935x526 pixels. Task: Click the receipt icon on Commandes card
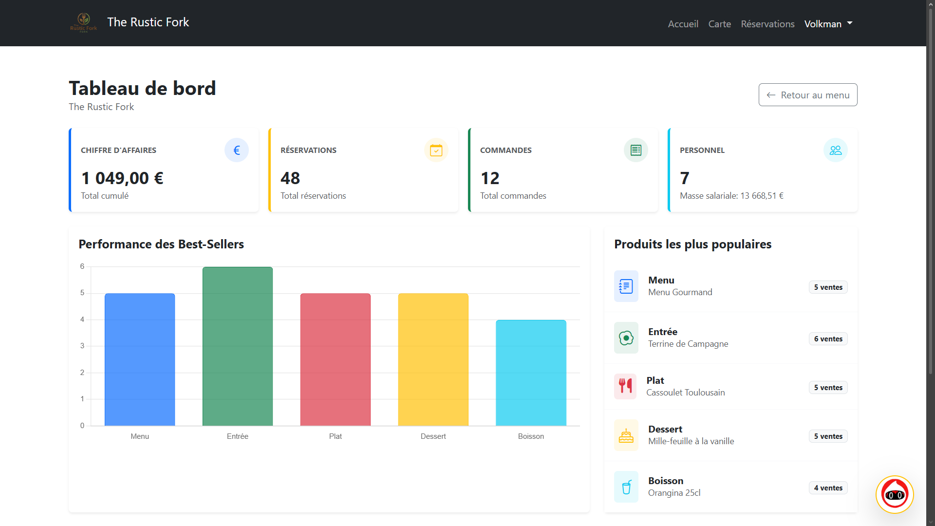click(x=636, y=150)
